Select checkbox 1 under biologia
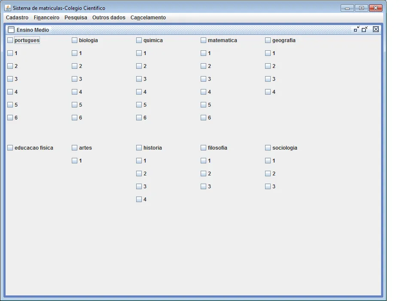This screenshot has height=301, width=403. click(x=74, y=53)
